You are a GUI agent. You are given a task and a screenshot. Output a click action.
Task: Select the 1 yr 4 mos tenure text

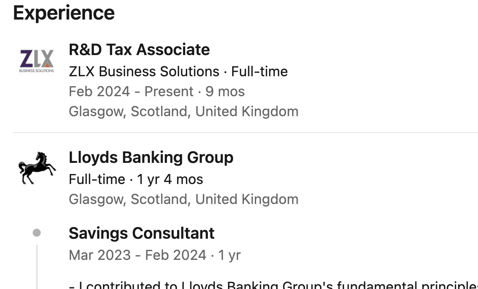point(170,179)
